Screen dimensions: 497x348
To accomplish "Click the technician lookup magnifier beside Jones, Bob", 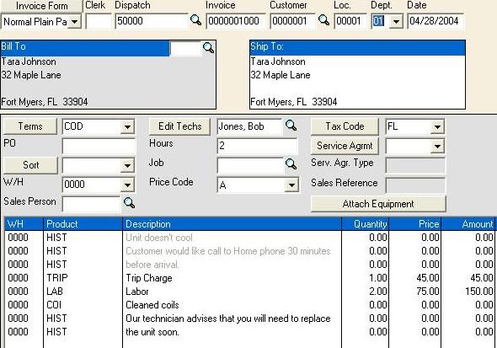I will 291,126.
